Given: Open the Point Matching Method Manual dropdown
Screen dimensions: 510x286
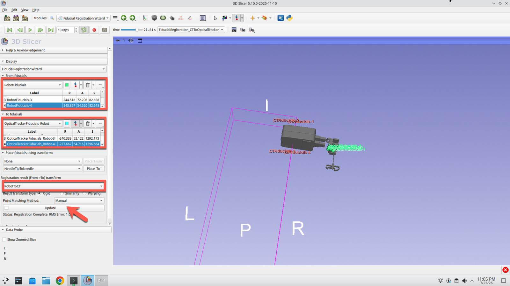Looking at the screenshot, I should pos(79,200).
